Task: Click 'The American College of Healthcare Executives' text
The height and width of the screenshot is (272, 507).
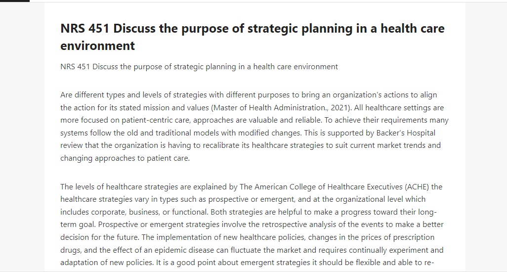Action: coord(321,187)
